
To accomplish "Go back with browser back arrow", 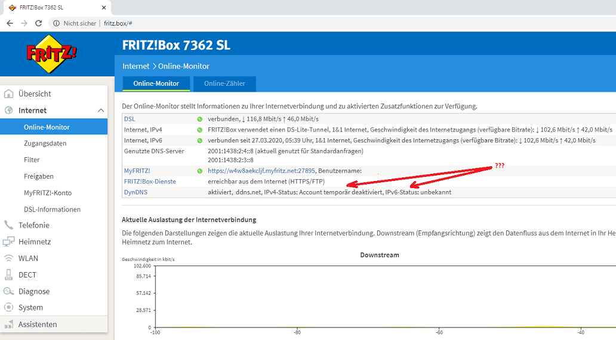I will (10, 23).
